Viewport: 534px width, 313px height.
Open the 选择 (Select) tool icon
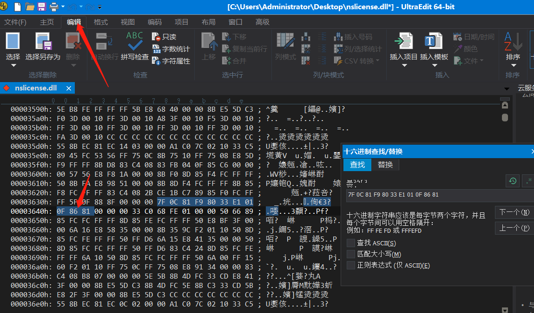[x=13, y=41]
